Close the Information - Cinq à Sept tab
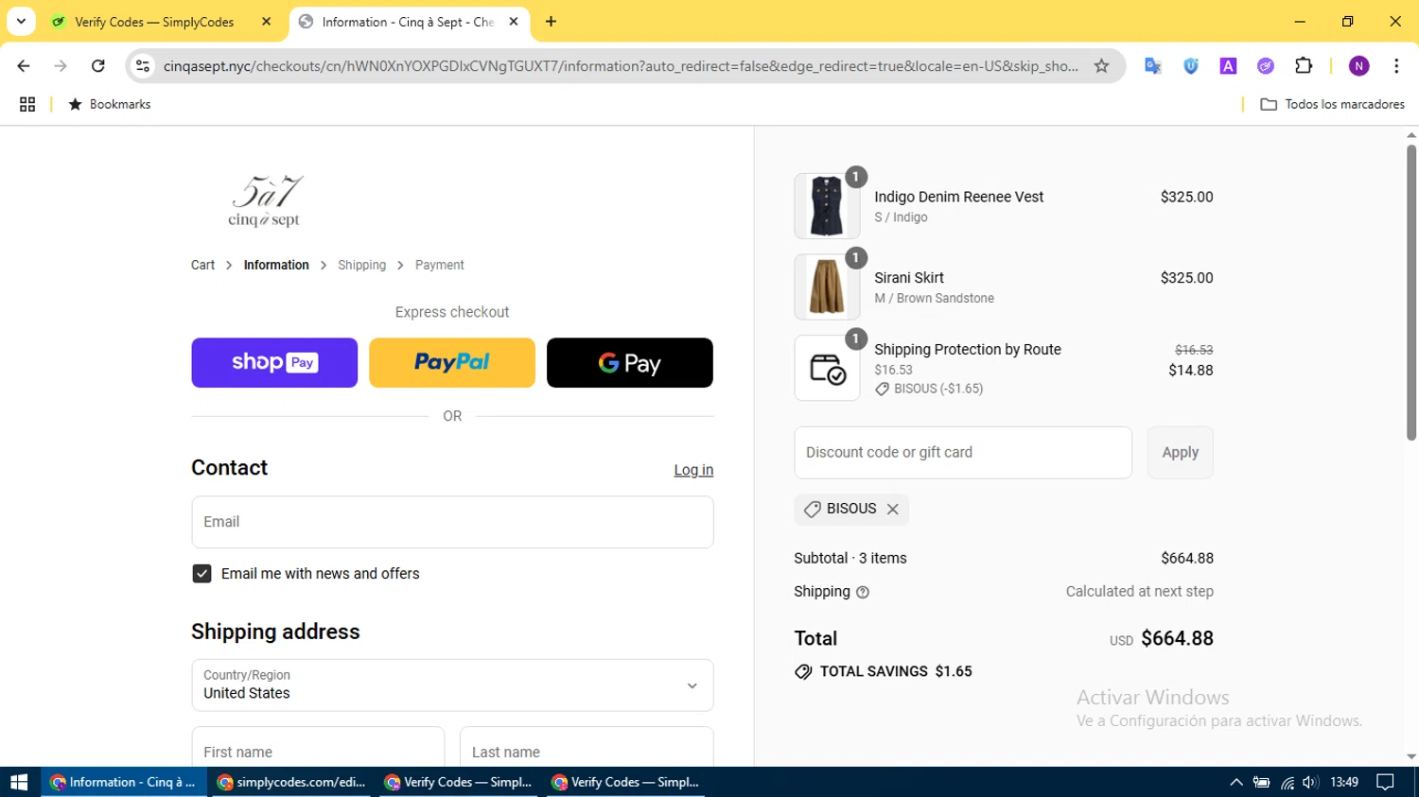The height and width of the screenshot is (797, 1419). (514, 22)
